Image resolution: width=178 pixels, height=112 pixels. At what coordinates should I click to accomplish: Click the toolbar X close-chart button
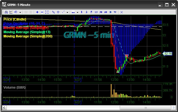121,12
